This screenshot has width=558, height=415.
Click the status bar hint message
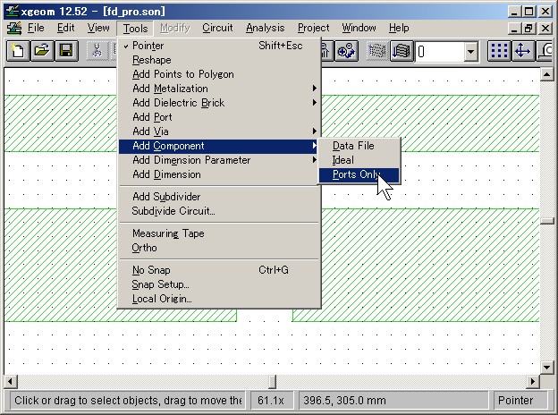[x=127, y=401]
